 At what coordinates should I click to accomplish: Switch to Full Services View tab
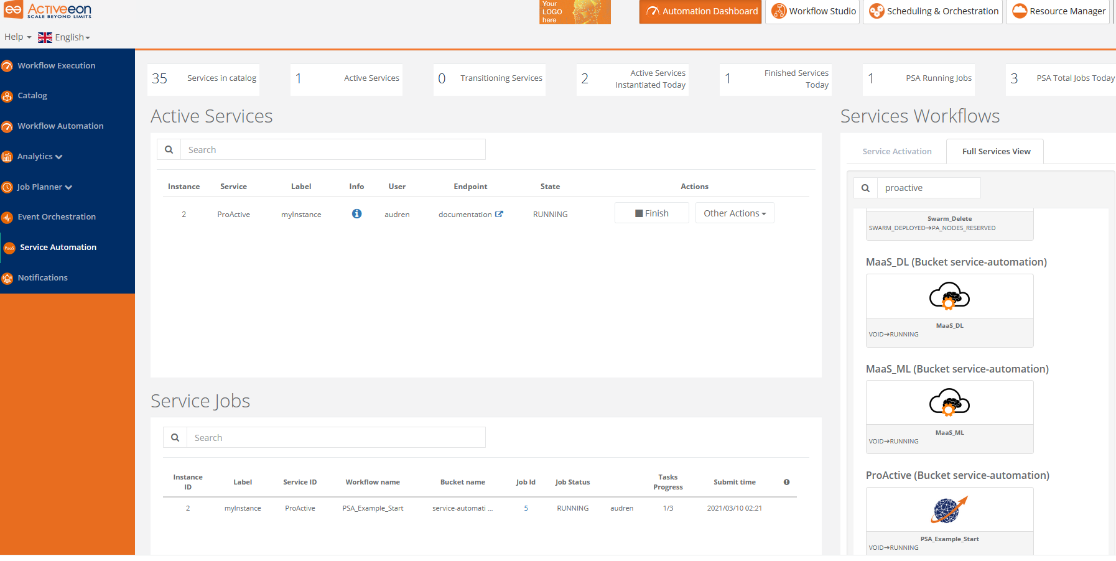coord(996,151)
